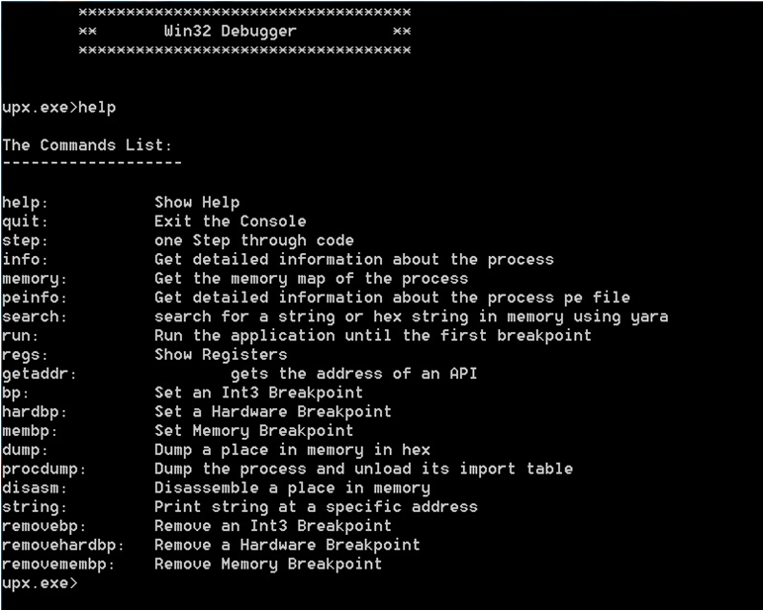Screen dimensions: 764x611
Task: Click the 'getaddr:' command name
Action: tap(39, 374)
